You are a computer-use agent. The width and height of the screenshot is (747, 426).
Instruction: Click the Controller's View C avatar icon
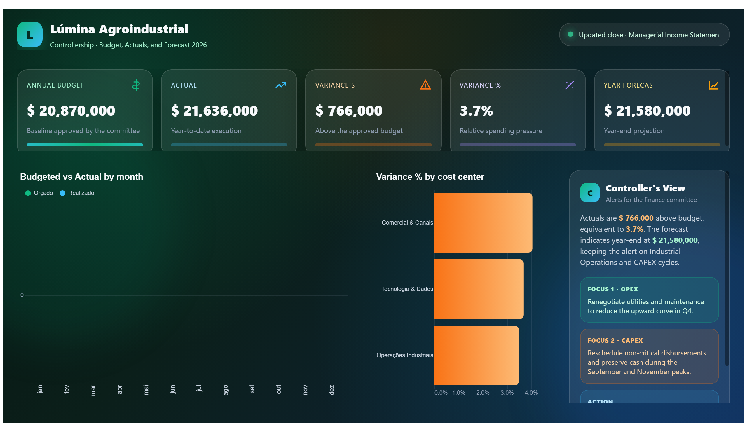pyautogui.click(x=590, y=193)
